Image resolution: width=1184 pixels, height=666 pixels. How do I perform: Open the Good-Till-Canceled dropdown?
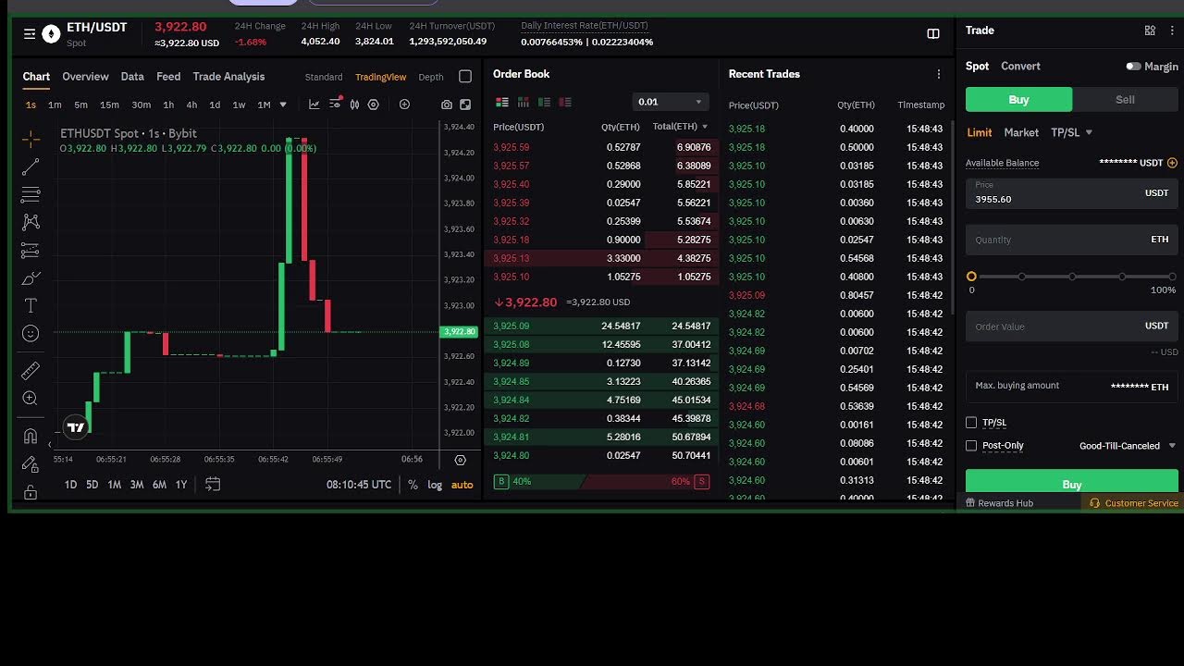point(1128,446)
